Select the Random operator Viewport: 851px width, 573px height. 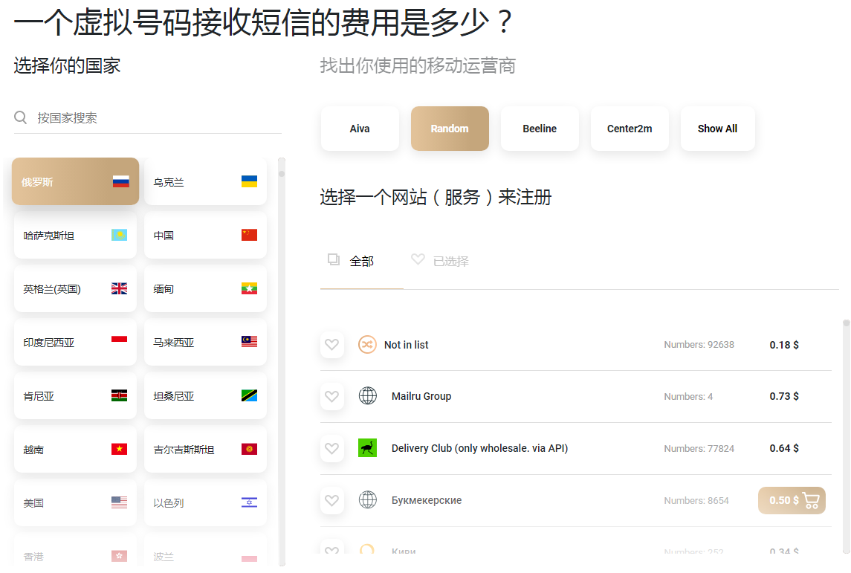pos(450,129)
